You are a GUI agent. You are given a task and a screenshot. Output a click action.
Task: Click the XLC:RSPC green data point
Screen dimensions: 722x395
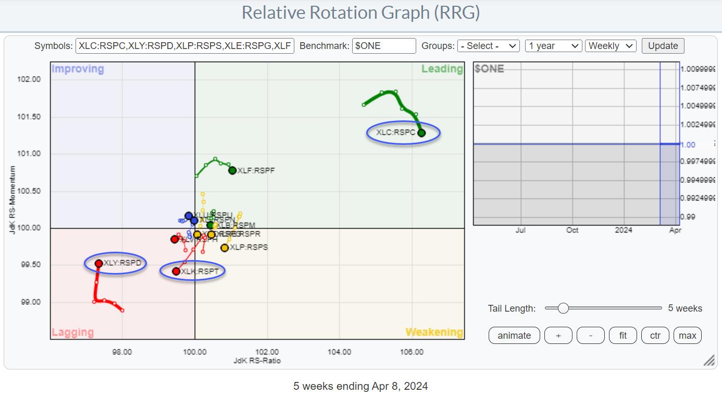(x=421, y=133)
